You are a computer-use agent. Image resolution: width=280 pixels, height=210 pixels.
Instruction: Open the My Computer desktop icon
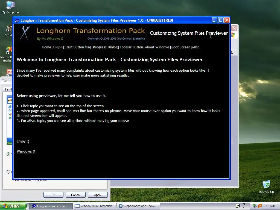pos(10,7)
